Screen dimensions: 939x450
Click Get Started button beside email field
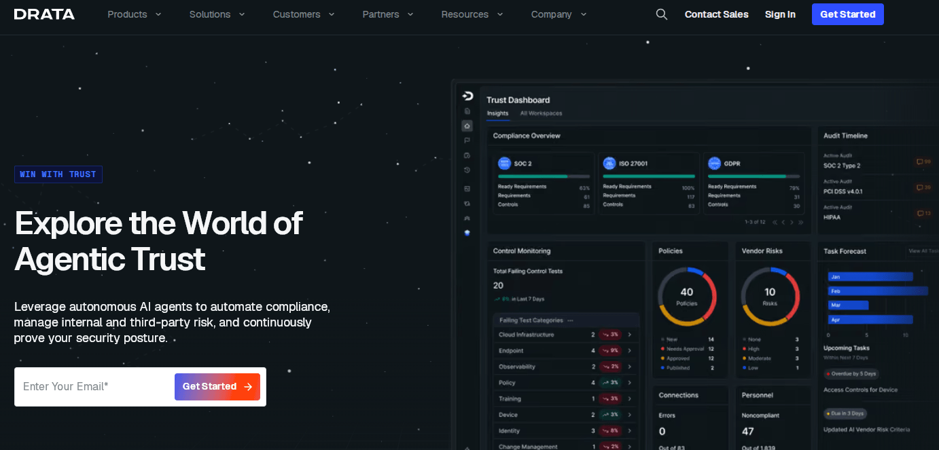click(x=217, y=387)
